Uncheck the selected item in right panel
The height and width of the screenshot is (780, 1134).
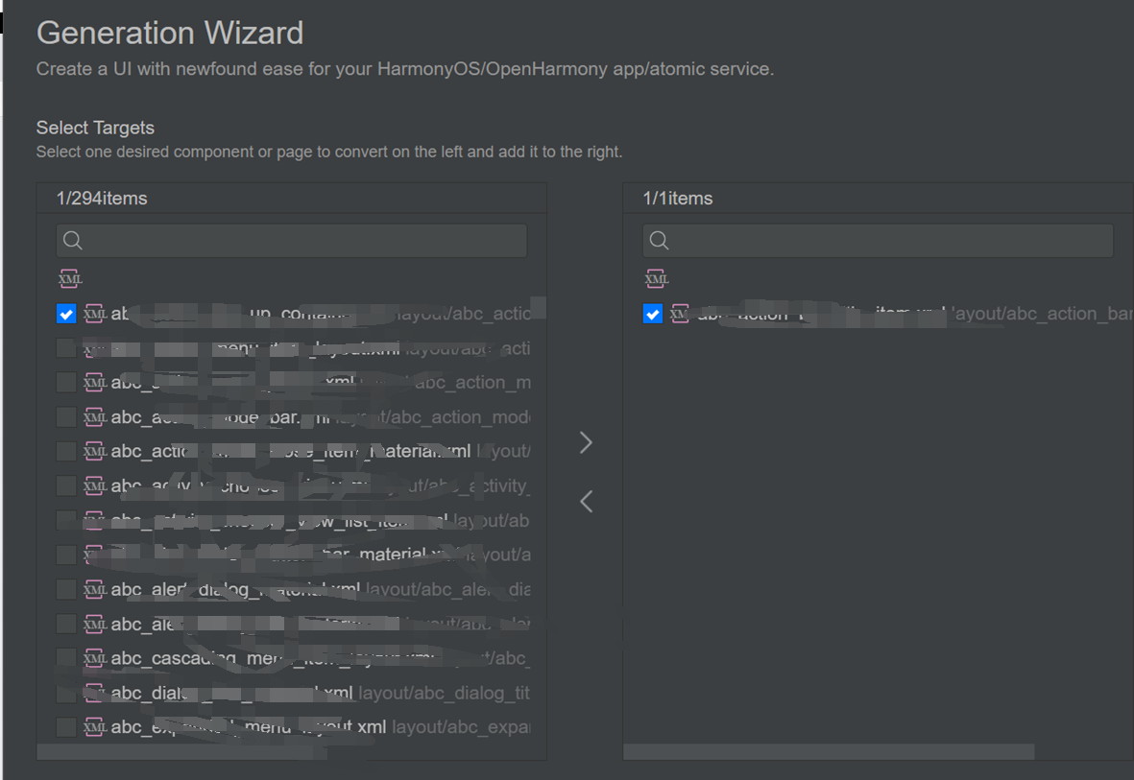click(x=653, y=314)
